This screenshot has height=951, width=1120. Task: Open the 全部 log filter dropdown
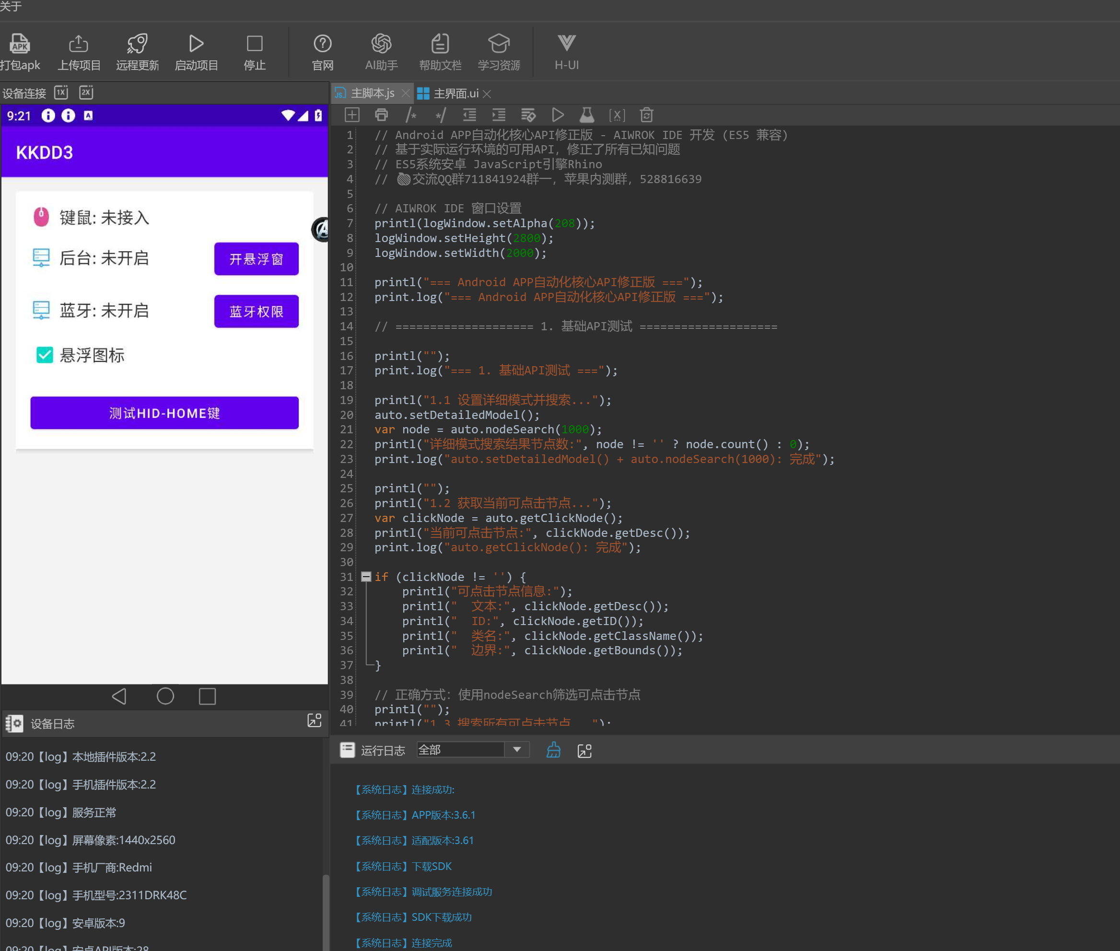tap(516, 749)
